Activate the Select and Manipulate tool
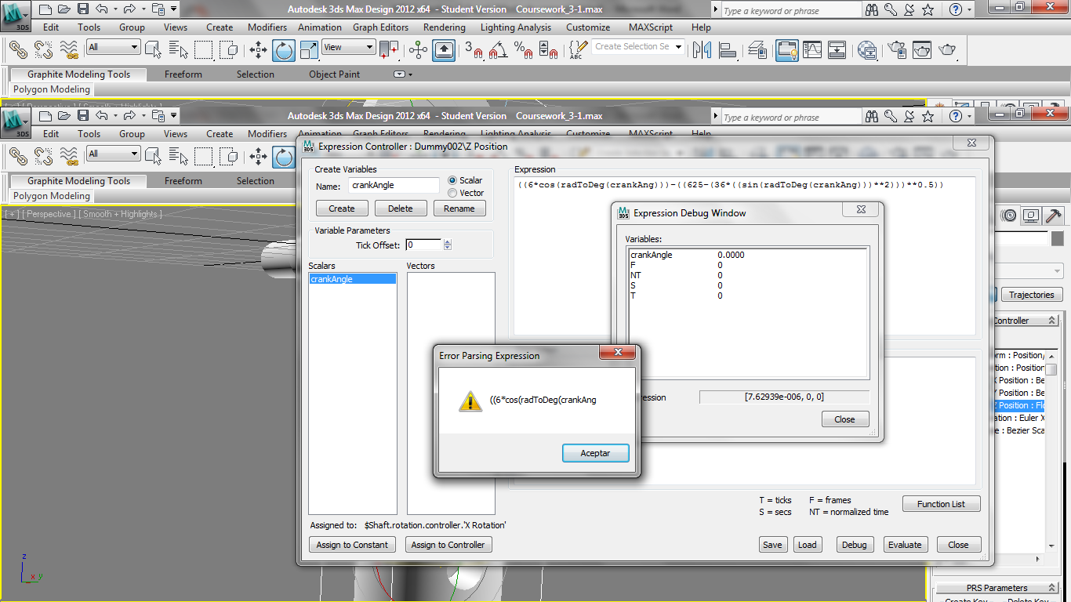 pyautogui.click(x=418, y=50)
